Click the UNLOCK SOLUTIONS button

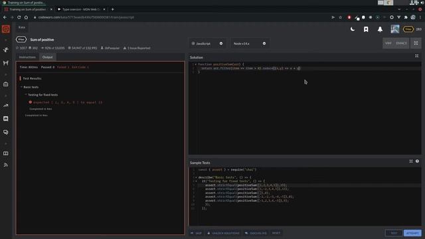[223, 233]
